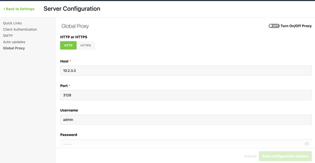Click into the Password input field
Viewport: 315px width, 163px height.
186,144
